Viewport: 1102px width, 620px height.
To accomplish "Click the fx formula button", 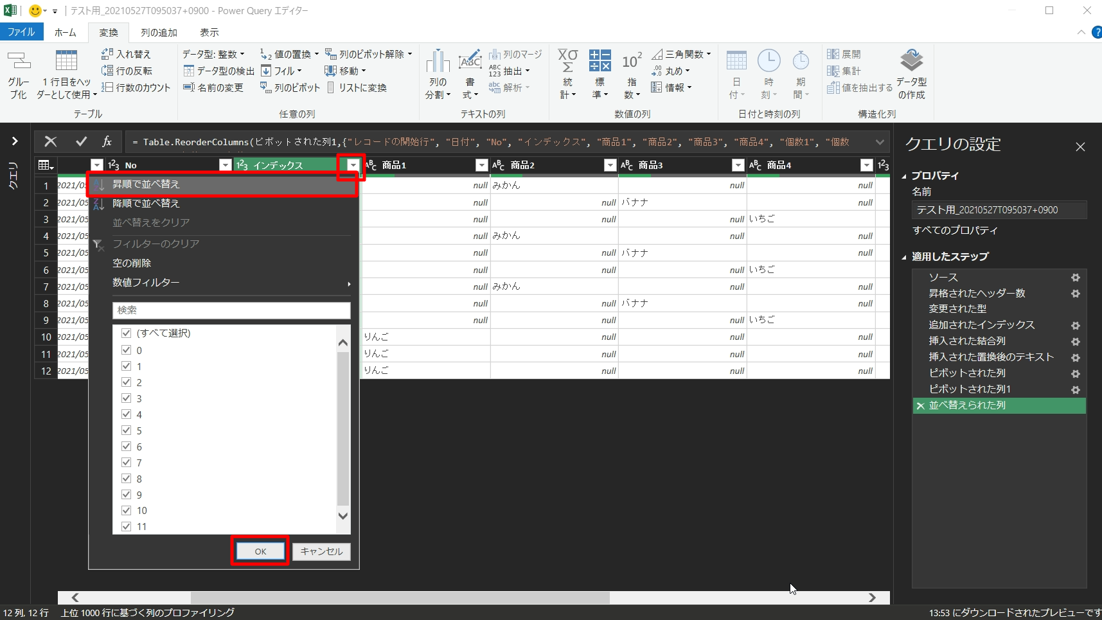I will pyautogui.click(x=107, y=141).
